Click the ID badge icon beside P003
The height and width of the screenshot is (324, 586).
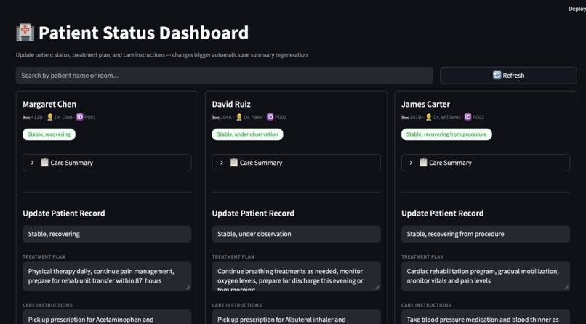click(468, 117)
